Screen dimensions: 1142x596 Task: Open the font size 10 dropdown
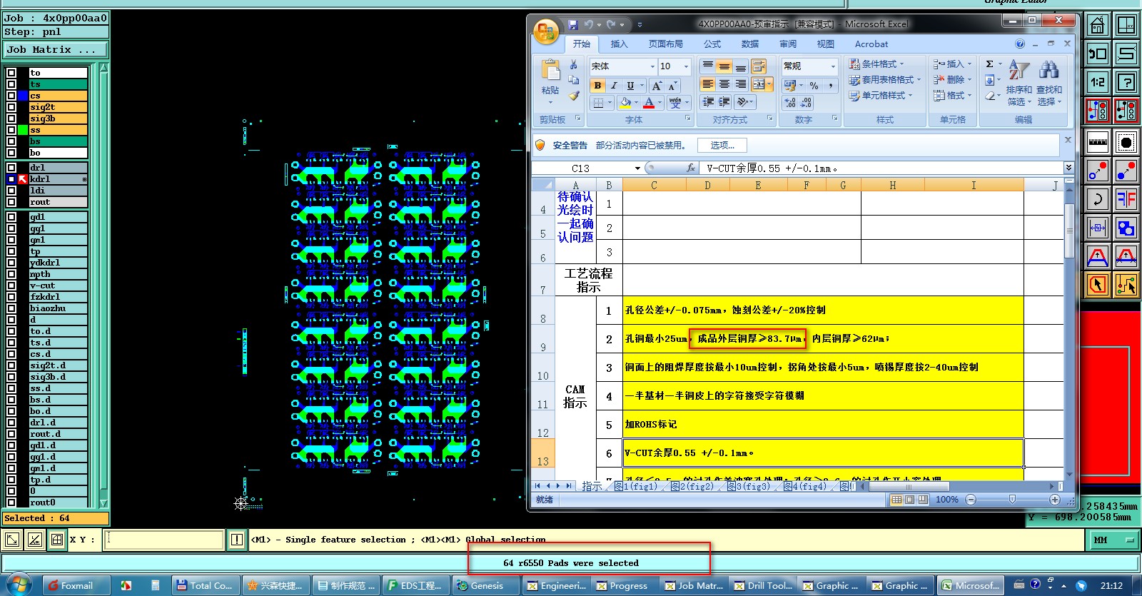[x=687, y=66]
